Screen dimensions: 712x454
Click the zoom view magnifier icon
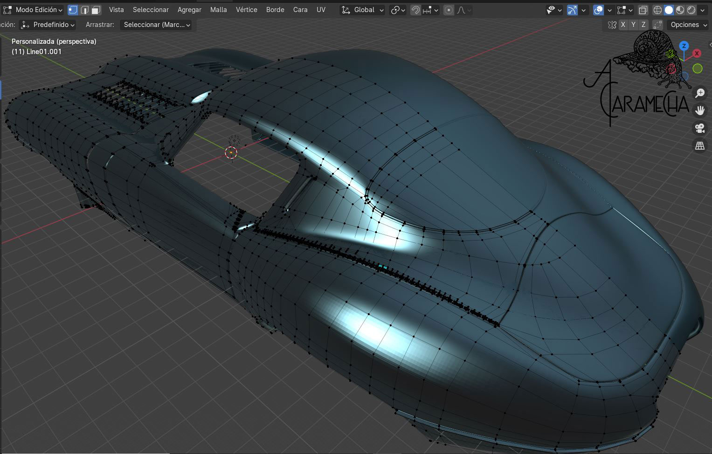699,93
